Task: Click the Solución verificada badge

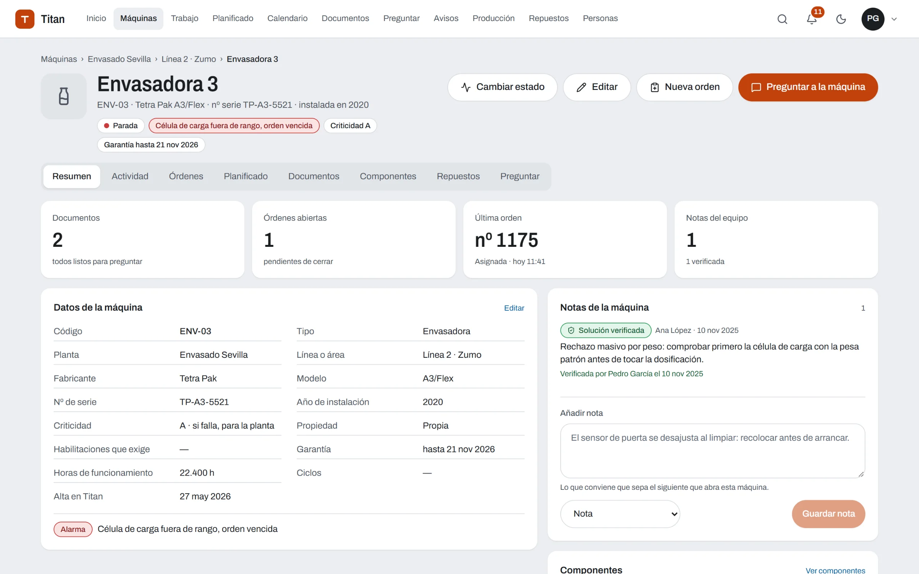Action: (606, 331)
